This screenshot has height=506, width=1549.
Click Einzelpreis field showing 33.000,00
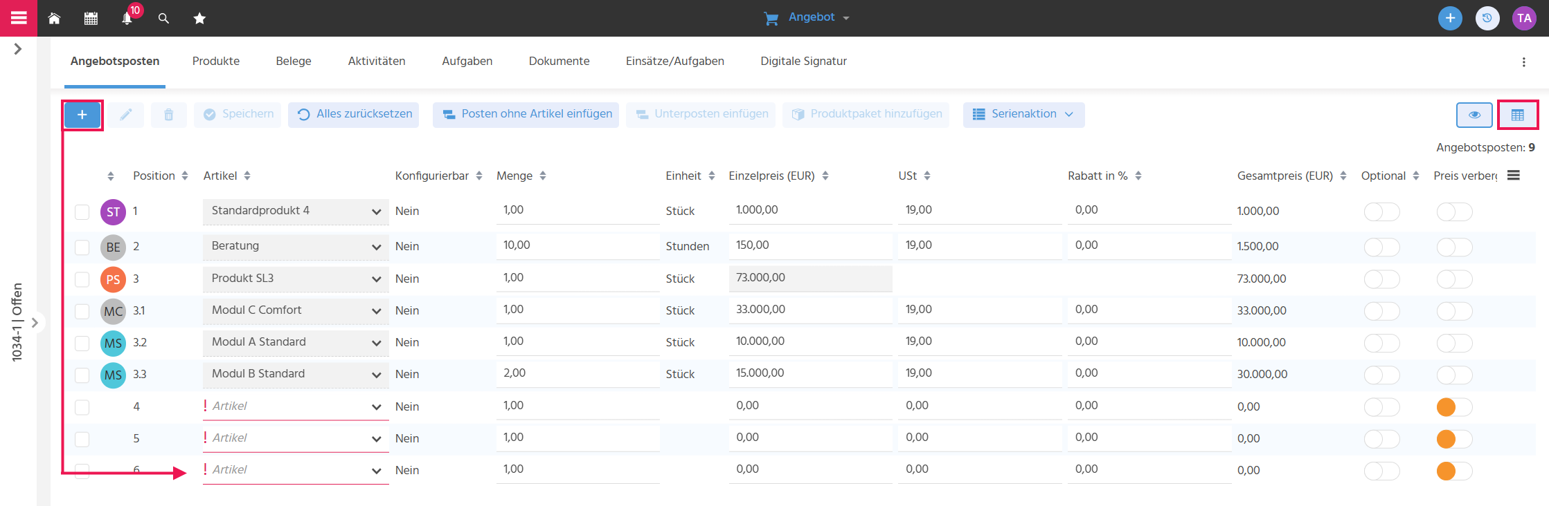tap(810, 310)
